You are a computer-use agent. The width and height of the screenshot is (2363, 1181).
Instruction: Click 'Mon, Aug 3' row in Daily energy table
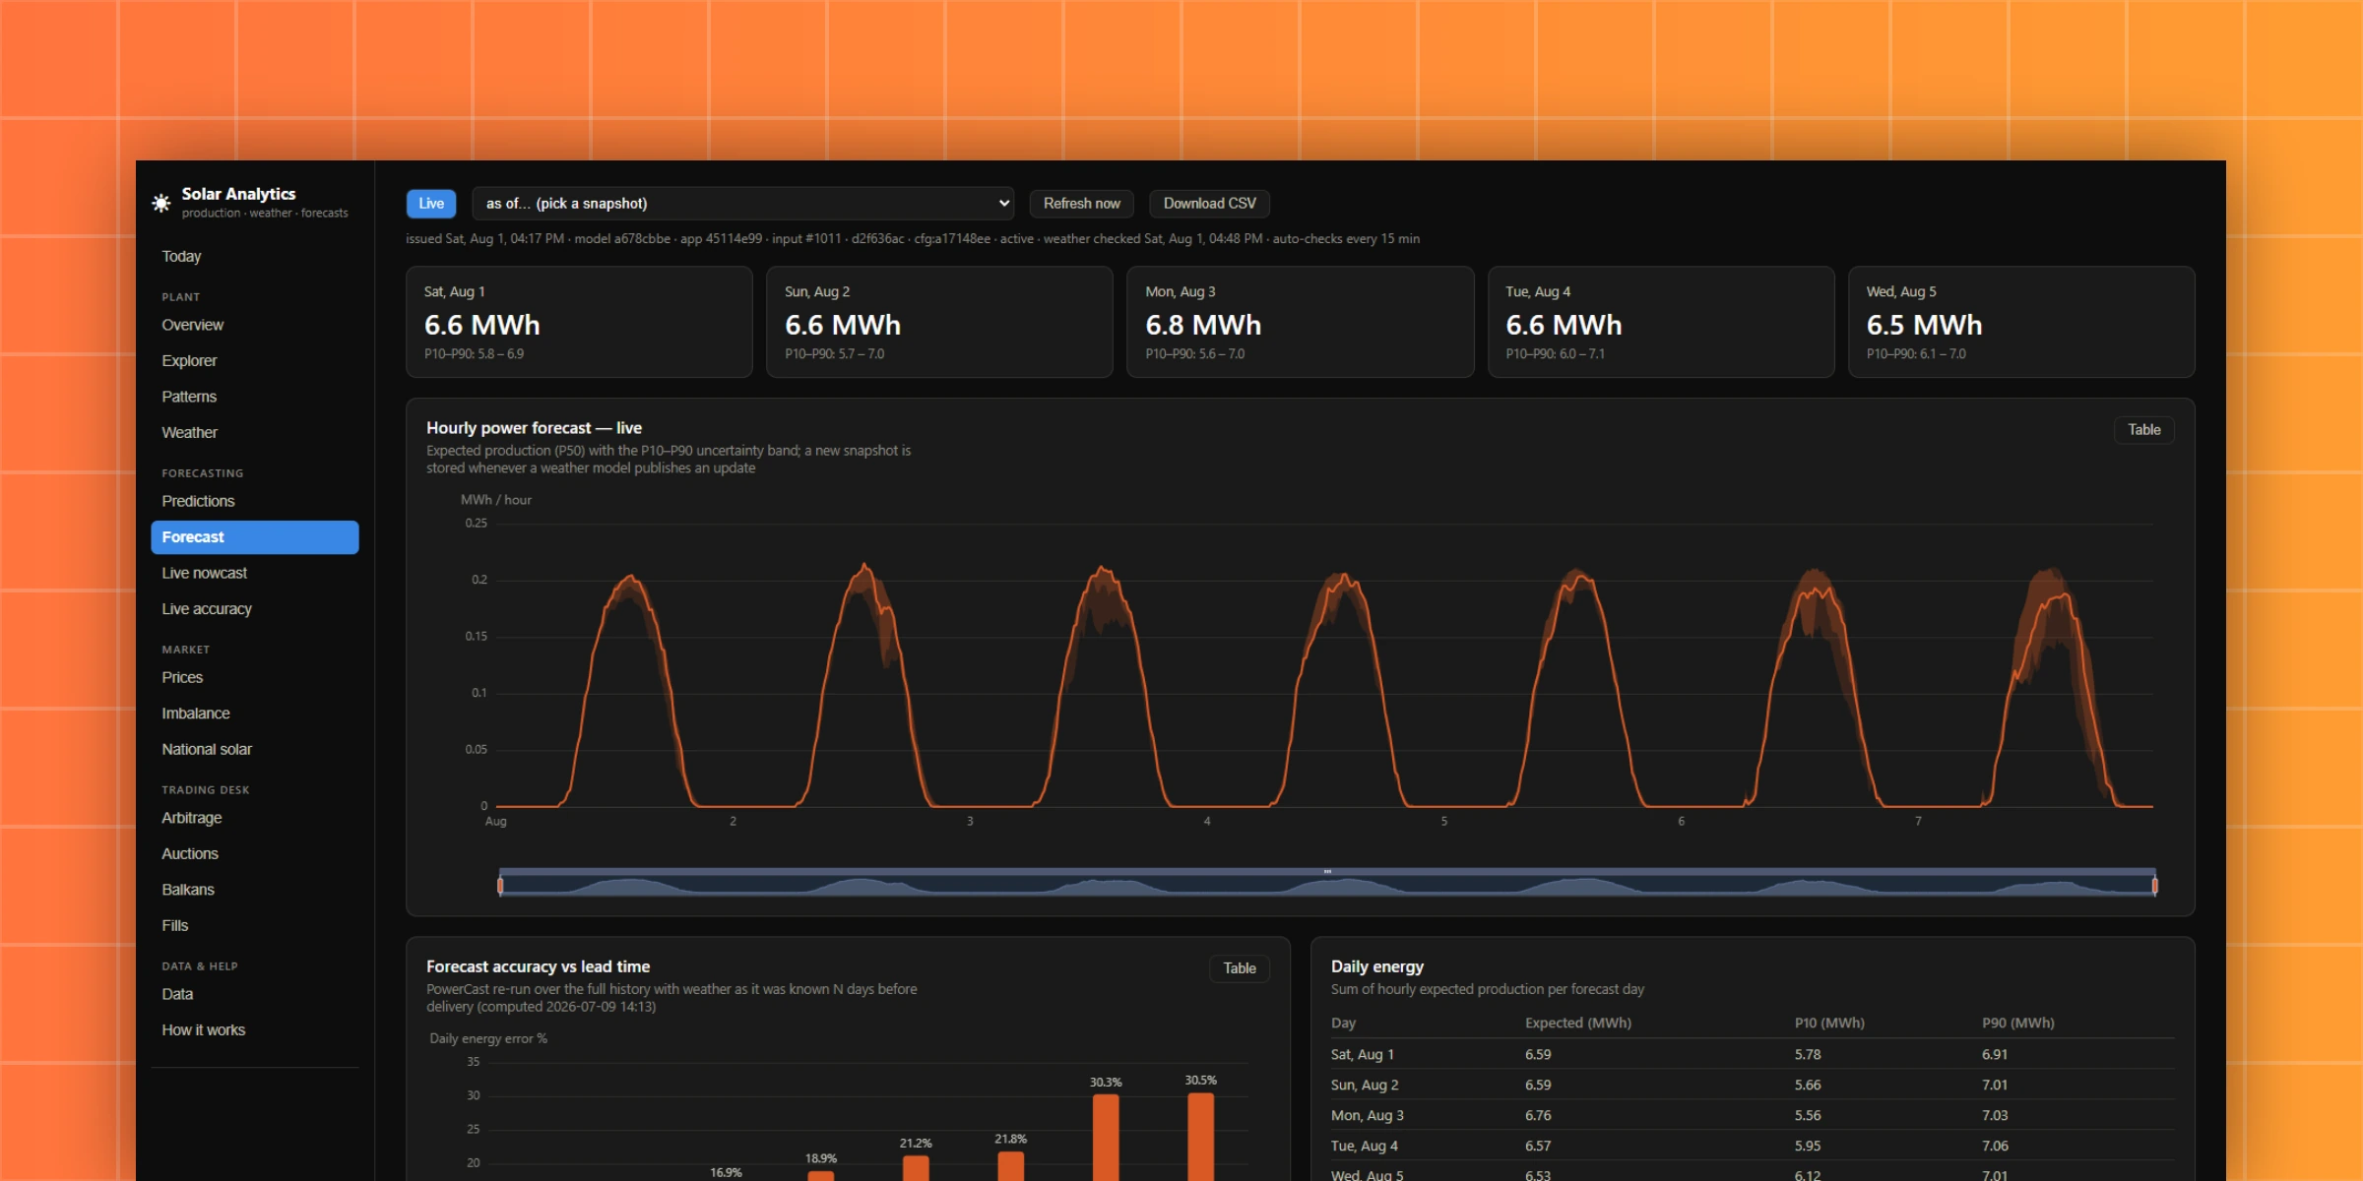click(1753, 1116)
